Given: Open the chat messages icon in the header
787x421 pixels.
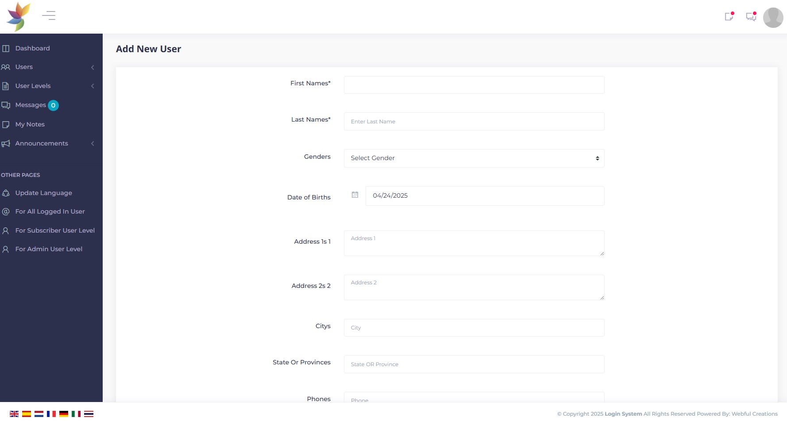Looking at the screenshot, I should coord(751,16).
